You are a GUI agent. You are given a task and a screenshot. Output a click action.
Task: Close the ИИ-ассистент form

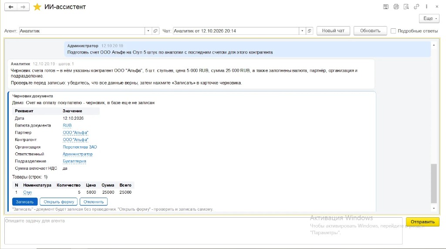tap(437, 7)
